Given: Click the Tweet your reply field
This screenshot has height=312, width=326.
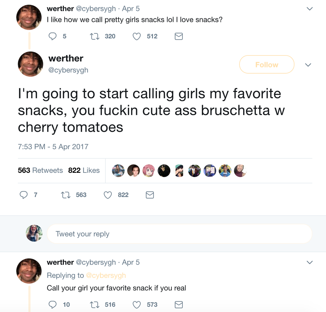Looking at the screenshot, I should 179,234.
